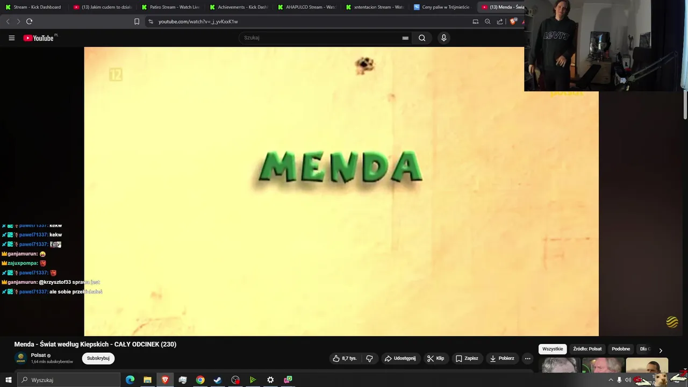Show more filter chips with right arrow
This screenshot has height=387, width=688.
[661, 350]
